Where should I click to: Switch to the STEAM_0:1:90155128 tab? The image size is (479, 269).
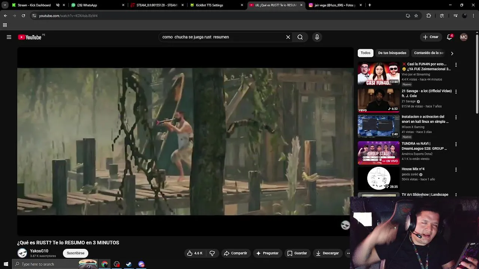(156, 5)
